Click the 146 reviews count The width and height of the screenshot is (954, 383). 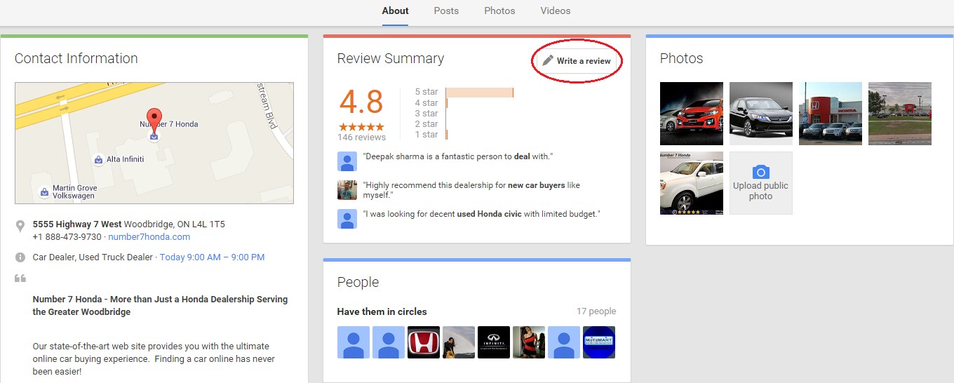click(361, 137)
